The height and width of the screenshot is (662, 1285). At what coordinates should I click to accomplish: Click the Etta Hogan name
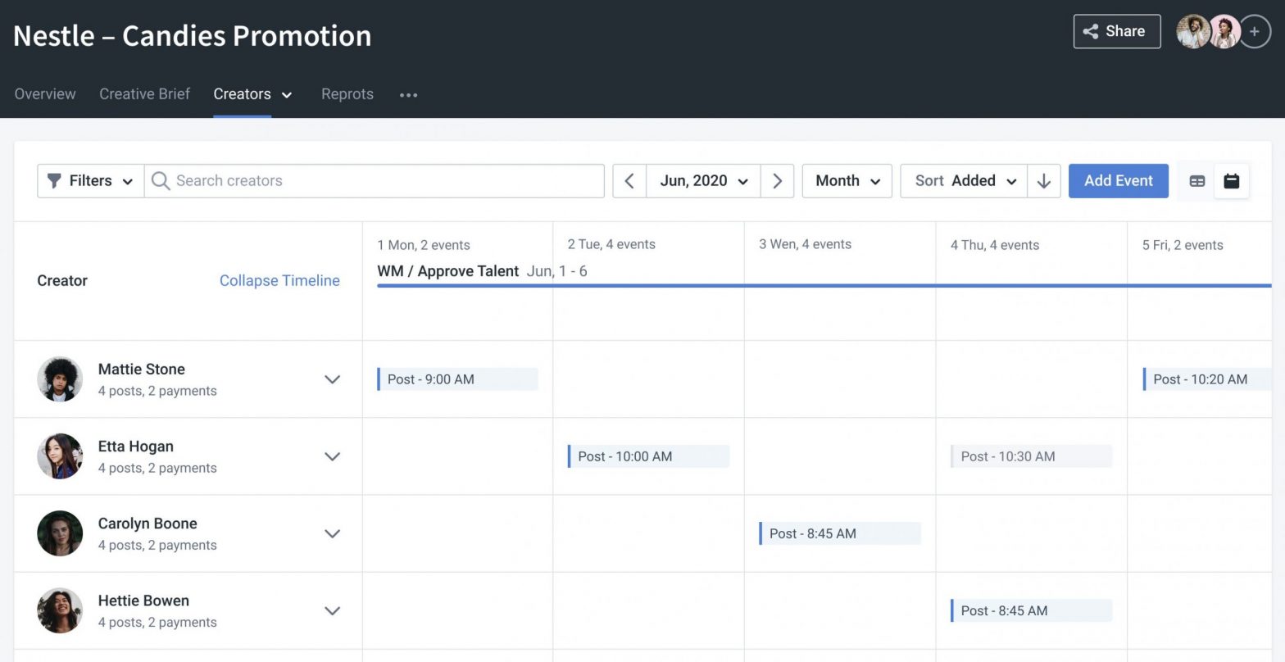click(x=136, y=446)
